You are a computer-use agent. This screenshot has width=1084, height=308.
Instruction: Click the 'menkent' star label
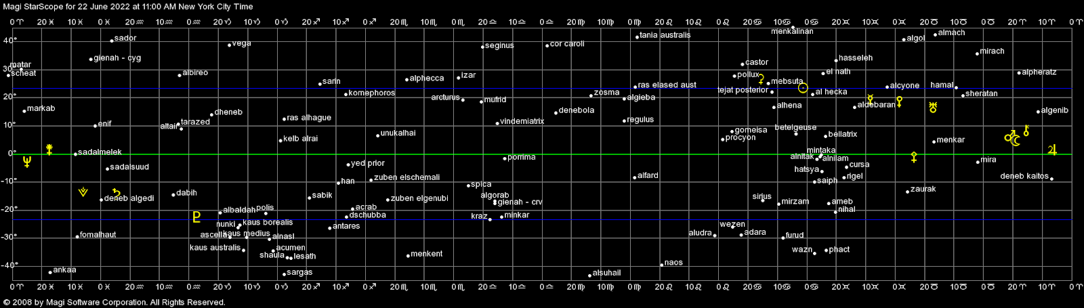point(427,254)
